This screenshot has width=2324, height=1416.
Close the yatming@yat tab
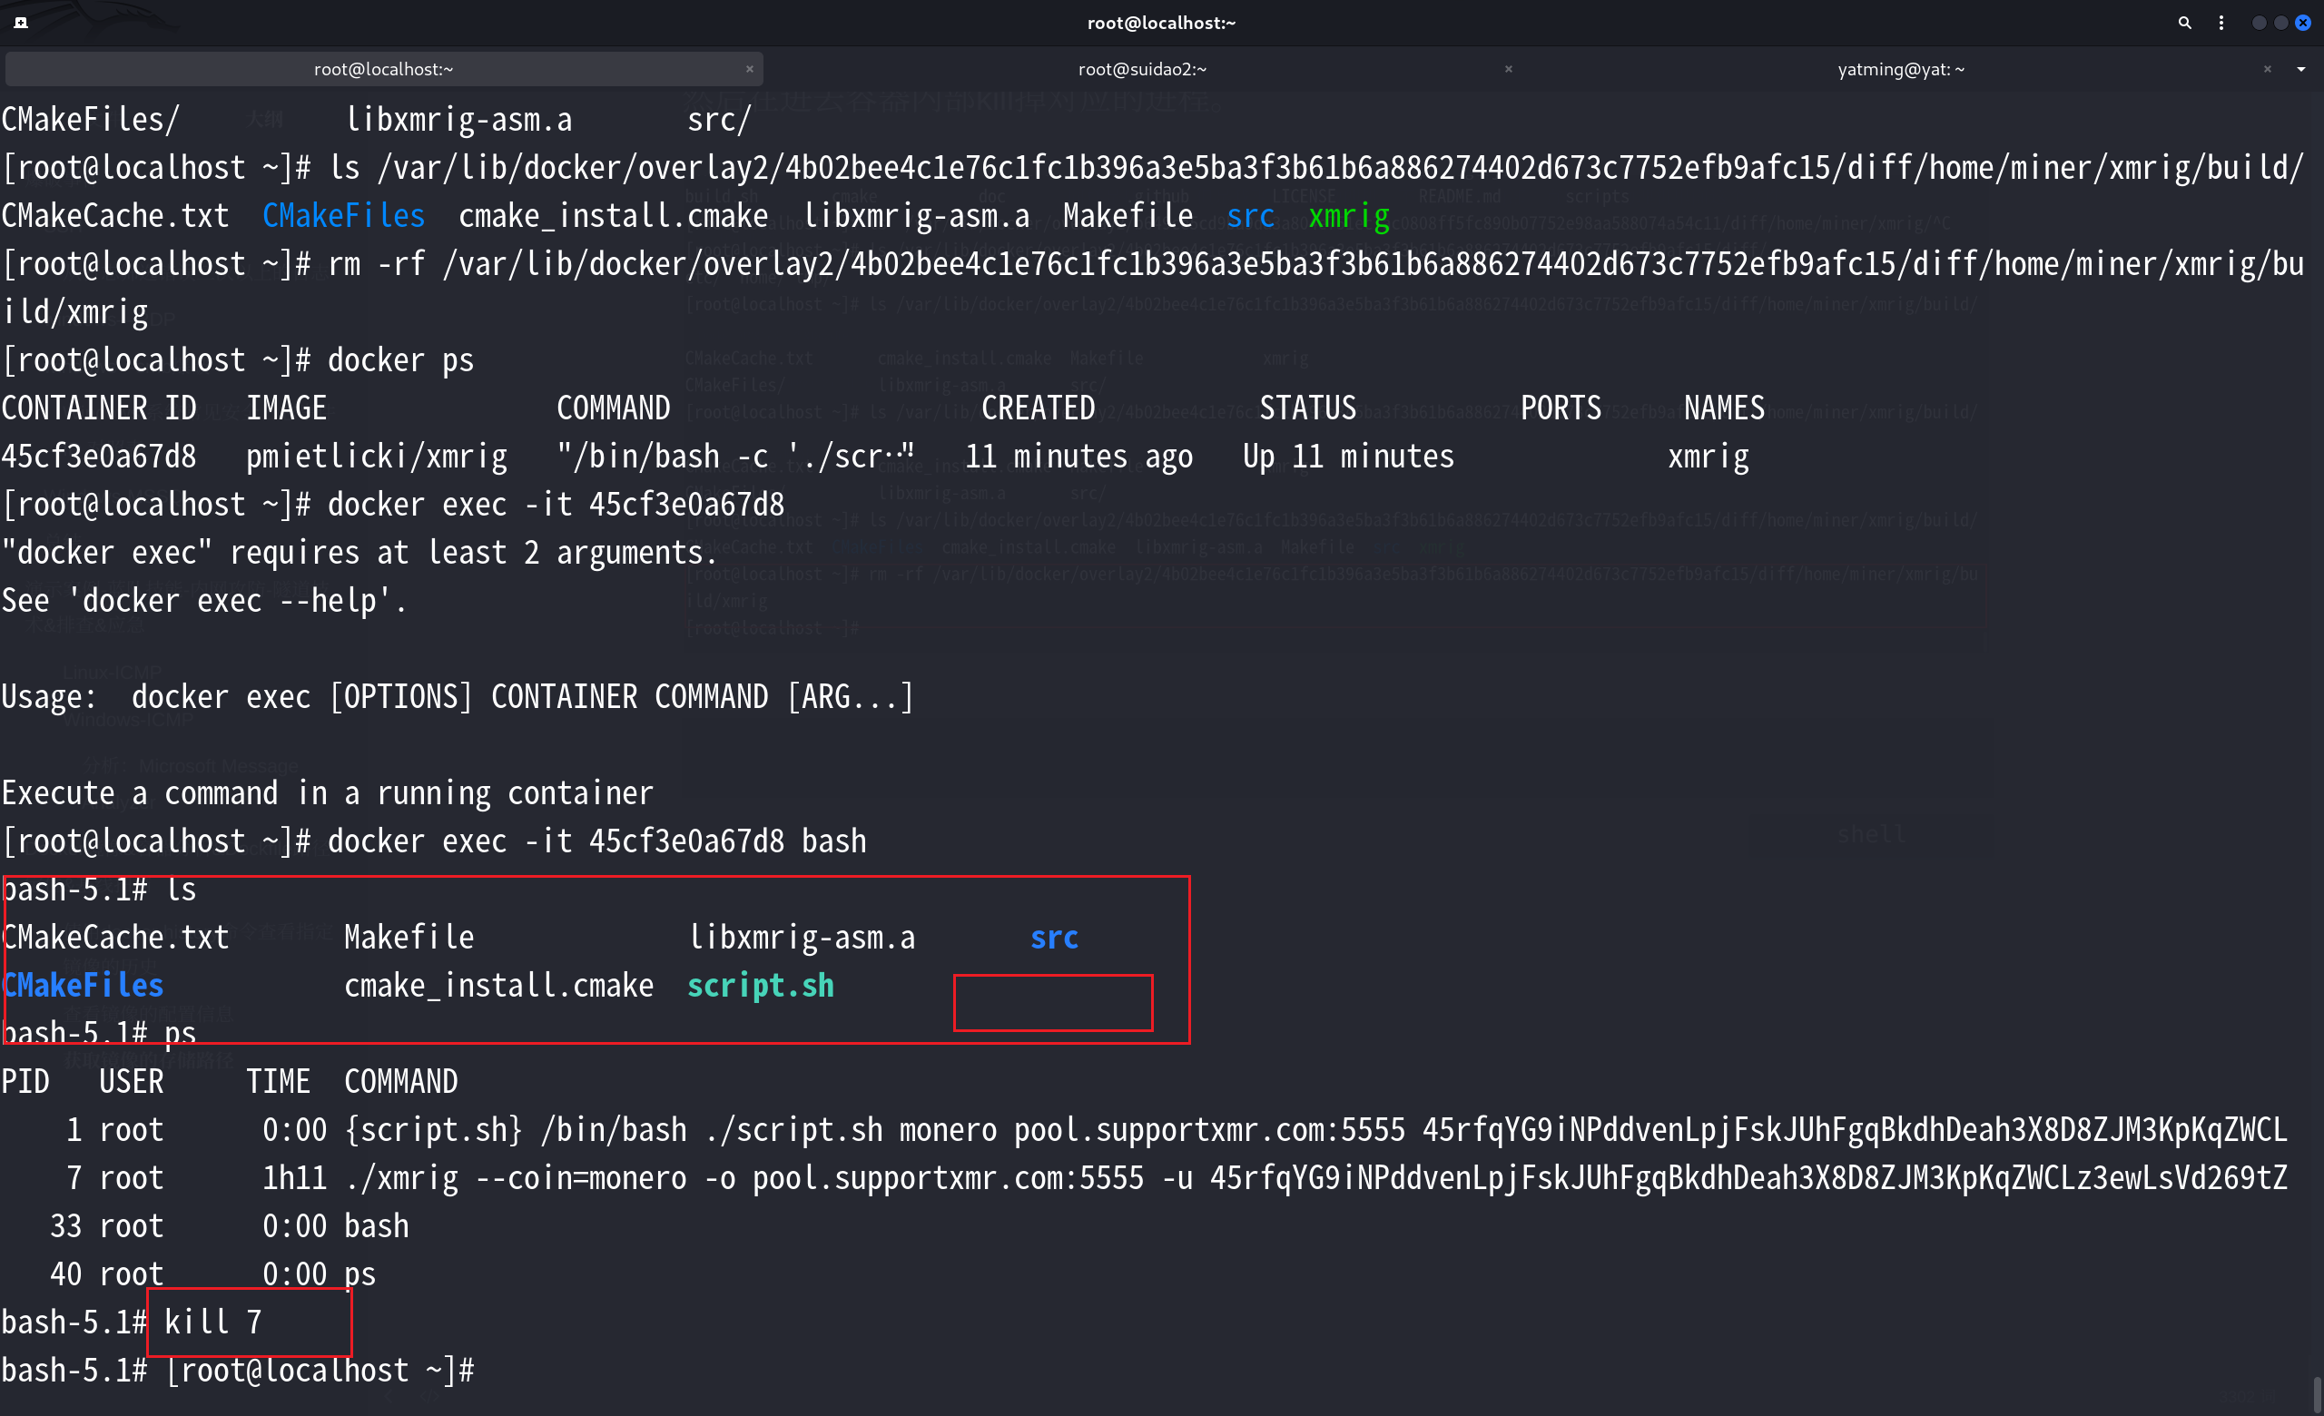[x=2268, y=69]
